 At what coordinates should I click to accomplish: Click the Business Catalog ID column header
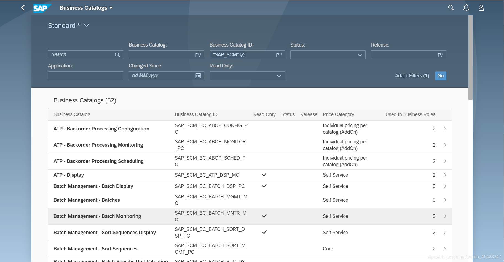point(196,114)
